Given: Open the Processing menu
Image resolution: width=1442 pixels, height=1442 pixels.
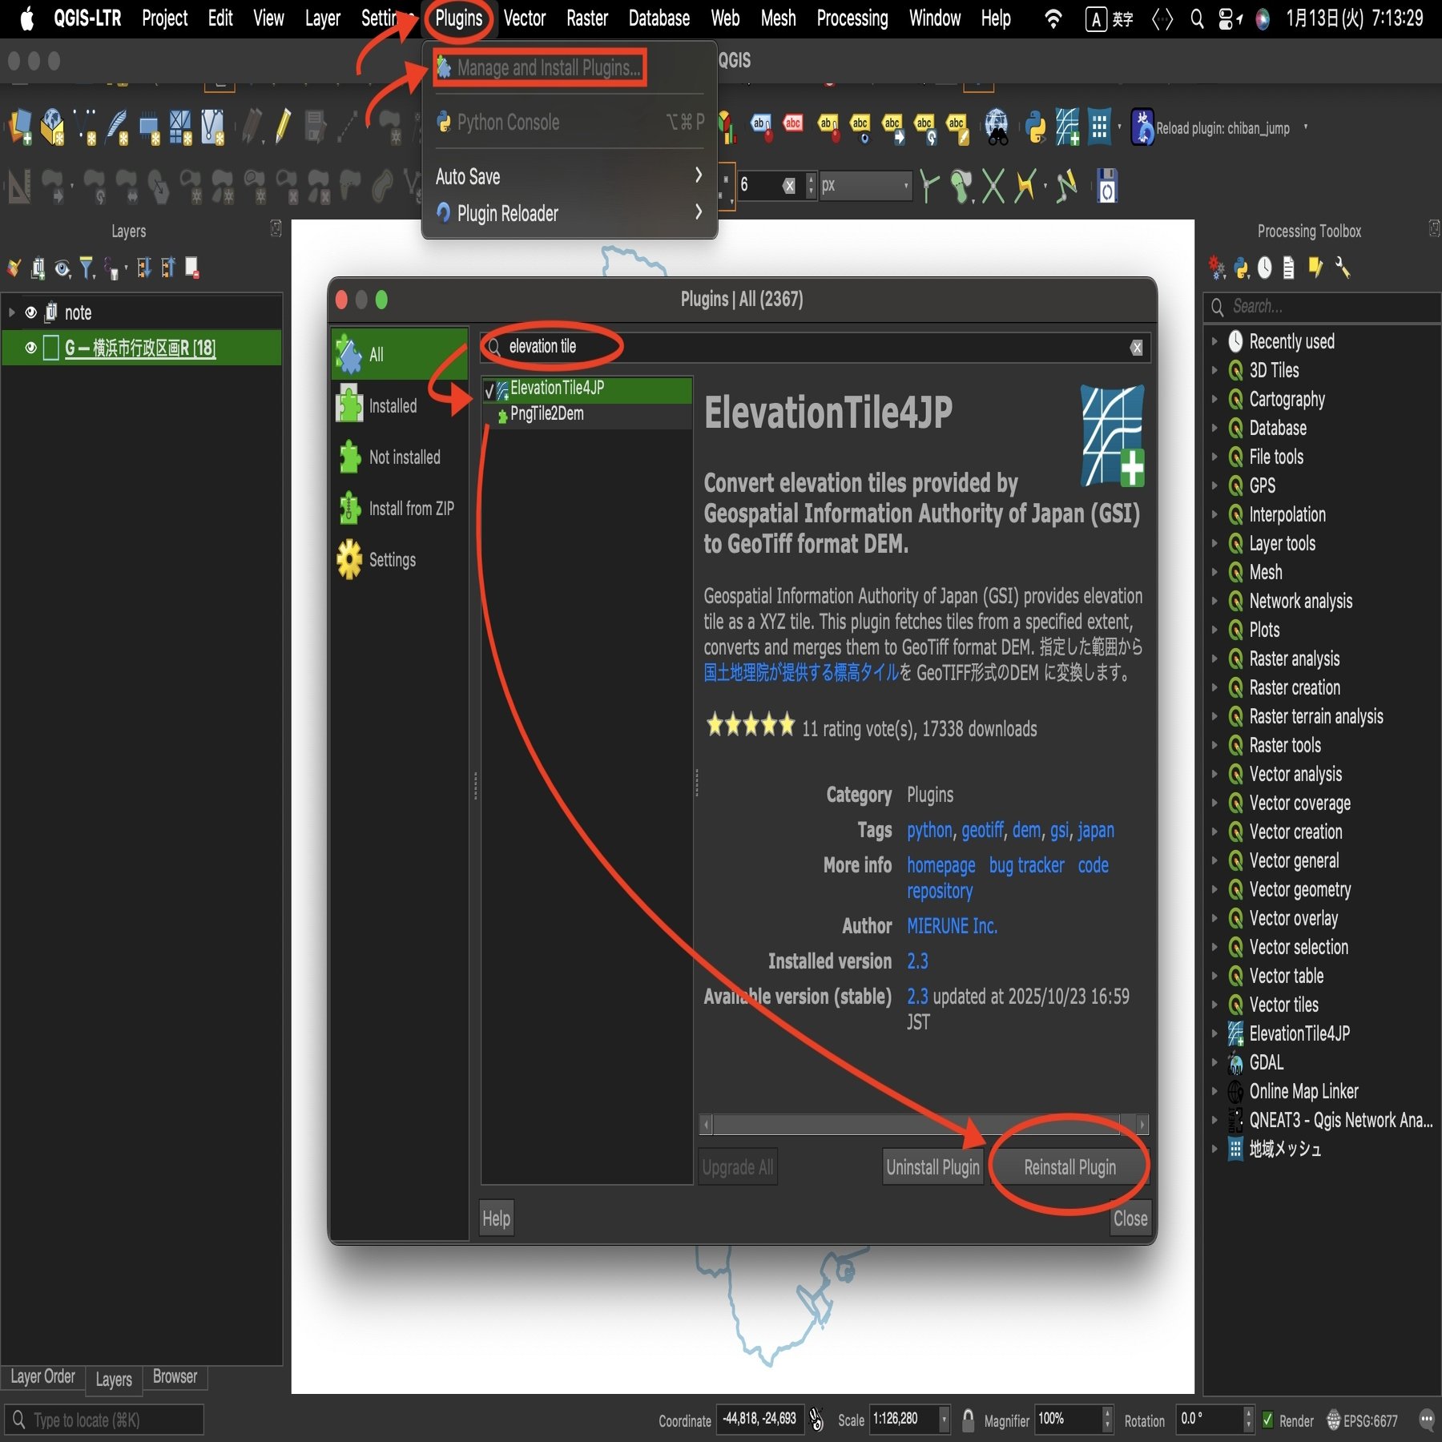Looking at the screenshot, I should (x=852, y=18).
